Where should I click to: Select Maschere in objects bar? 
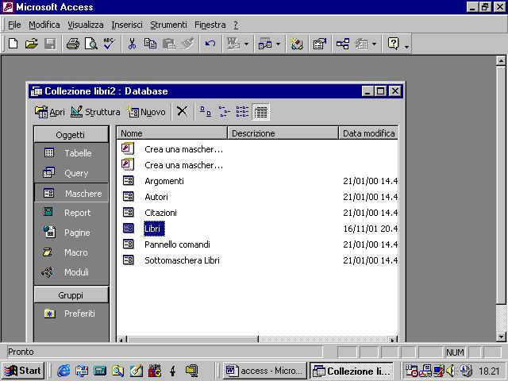71,193
